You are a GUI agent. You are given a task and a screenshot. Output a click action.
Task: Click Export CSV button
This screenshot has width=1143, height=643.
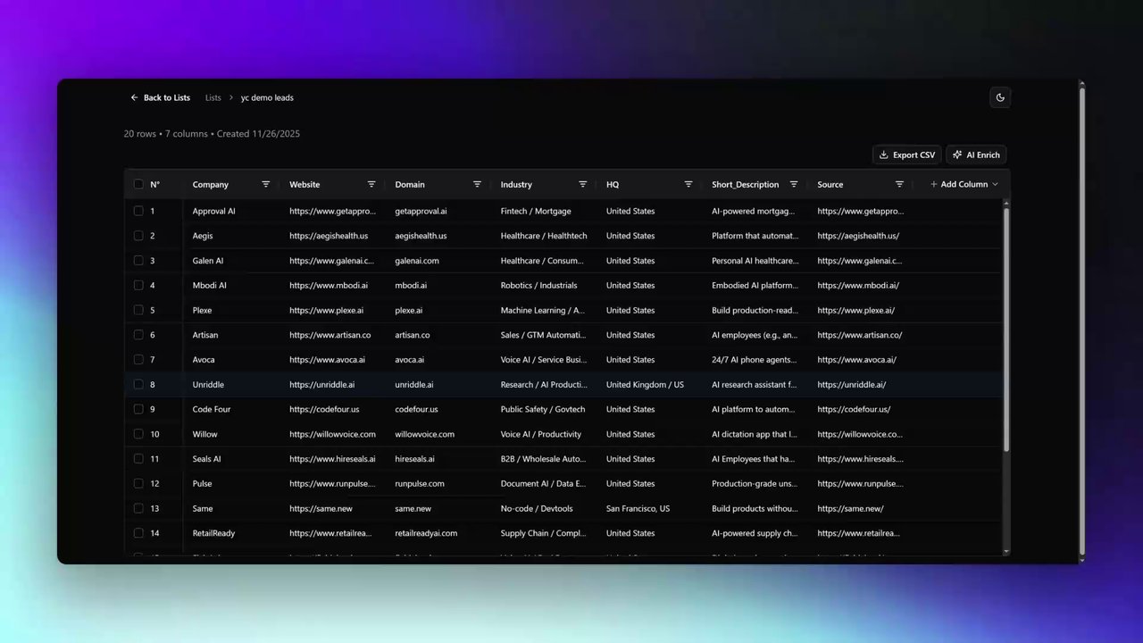tap(906, 154)
